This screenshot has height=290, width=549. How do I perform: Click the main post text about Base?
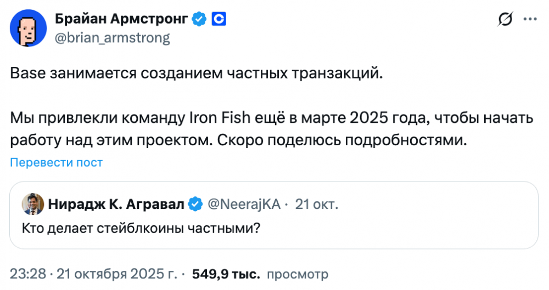195,74
